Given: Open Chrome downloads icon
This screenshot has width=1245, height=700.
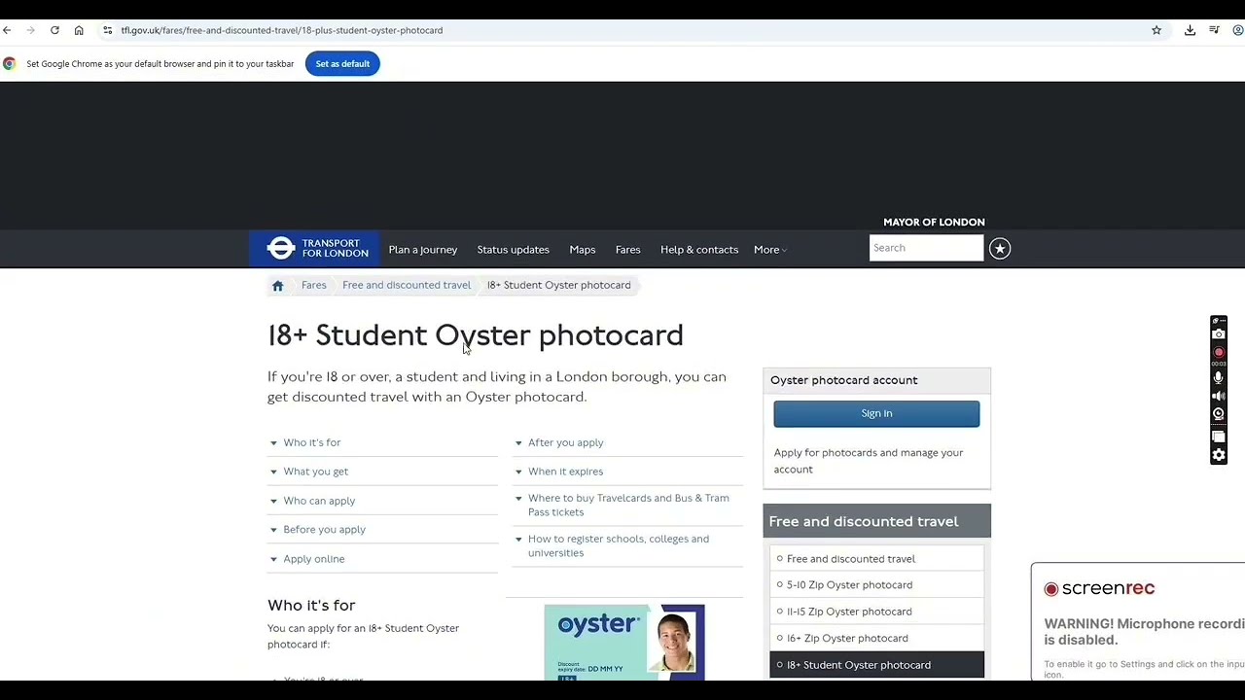Looking at the screenshot, I should [x=1190, y=30].
